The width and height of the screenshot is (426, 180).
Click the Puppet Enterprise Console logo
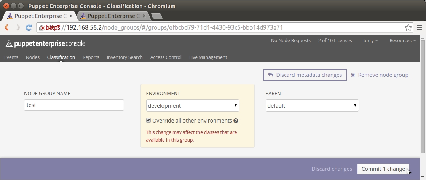45,44
